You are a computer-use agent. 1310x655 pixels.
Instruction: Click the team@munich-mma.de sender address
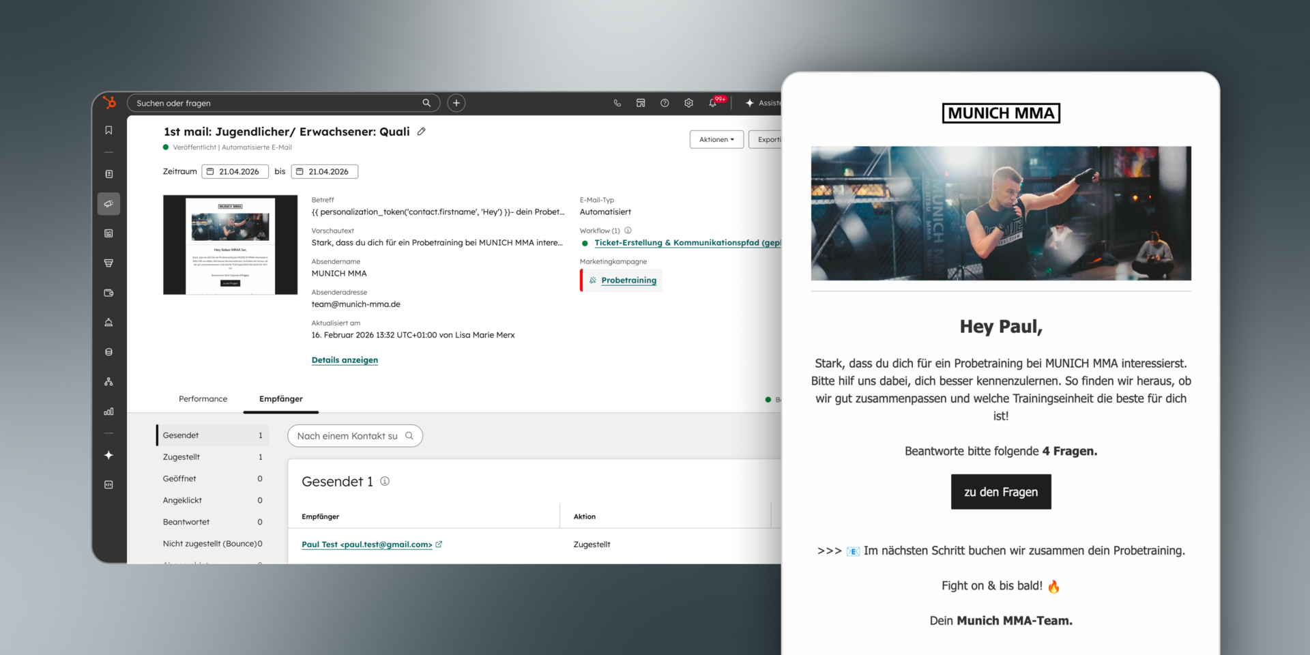[355, 304]
